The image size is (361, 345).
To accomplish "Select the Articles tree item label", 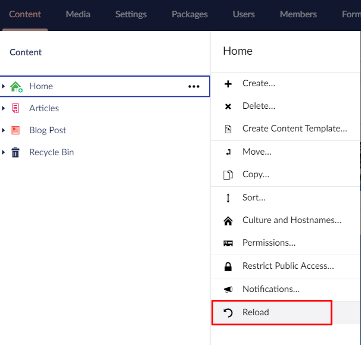I will [x=44, y=108].
